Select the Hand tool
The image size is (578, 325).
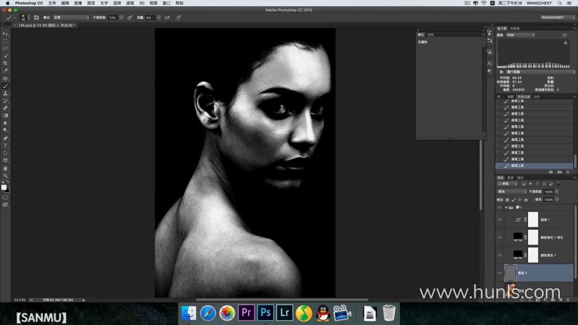(x=5, y=169)
